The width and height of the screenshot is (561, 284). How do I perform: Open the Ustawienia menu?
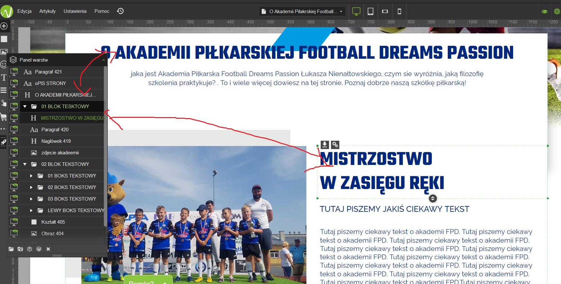pyautogui.click(x=75, y=11)
